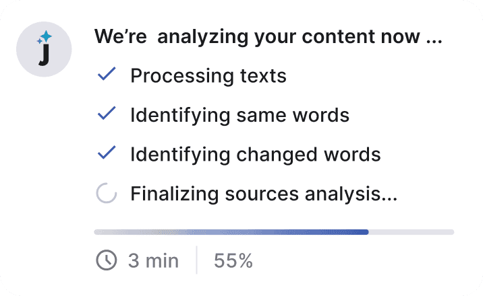This screenshot has height=296, width=483.
Task: Click the clock icon next to 3 min
Action: pyautogui.click(x=107, y=260)
